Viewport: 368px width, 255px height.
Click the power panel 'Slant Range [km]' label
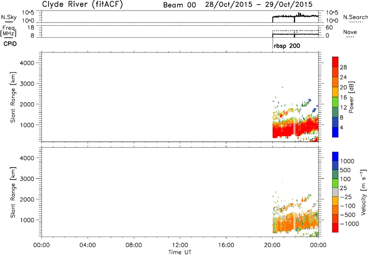click(x=13, y=97)
